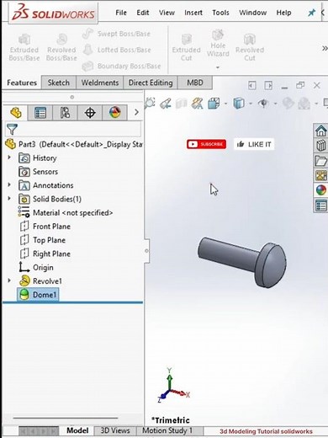Open the FeatureManager Design Tree tab
Image resolution: width=328 pixels, height=438 pixels.
coord(16,113)
